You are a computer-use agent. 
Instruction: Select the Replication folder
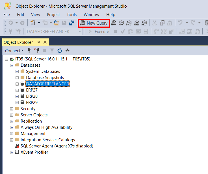31,121
